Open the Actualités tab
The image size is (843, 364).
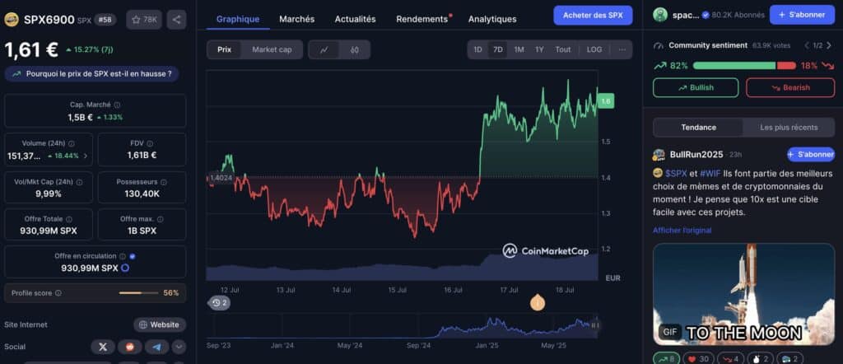355,19
